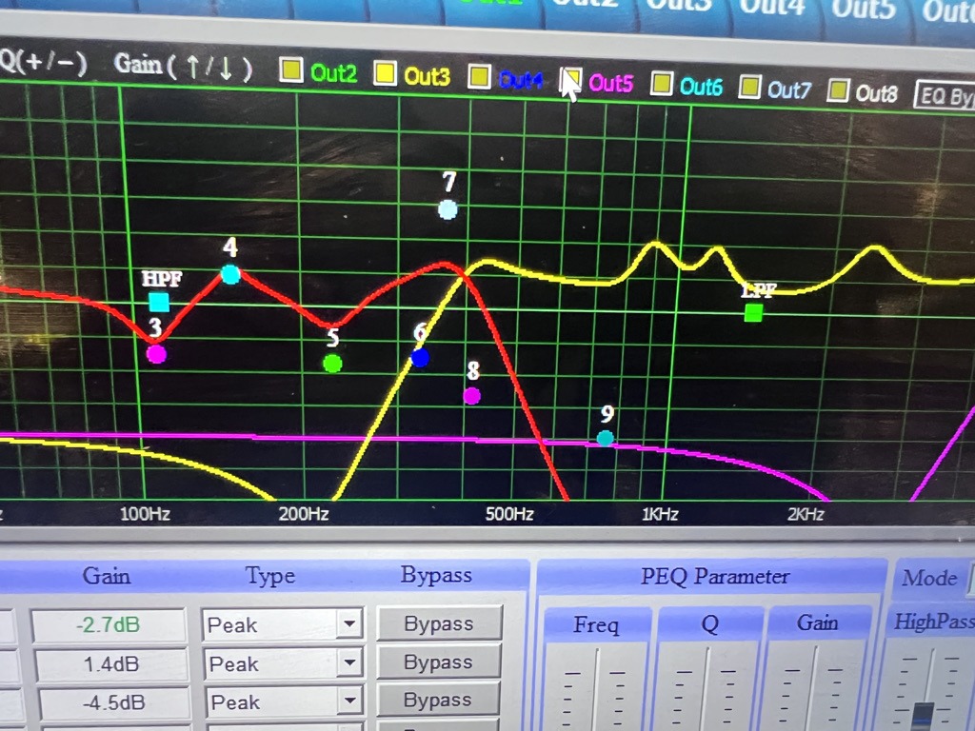Bypass the -4.5dB EQ band

point(439,700)
